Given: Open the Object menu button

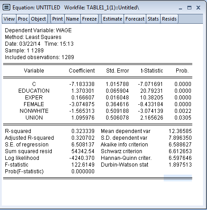Looking at the screenshot, I should 38,19.
